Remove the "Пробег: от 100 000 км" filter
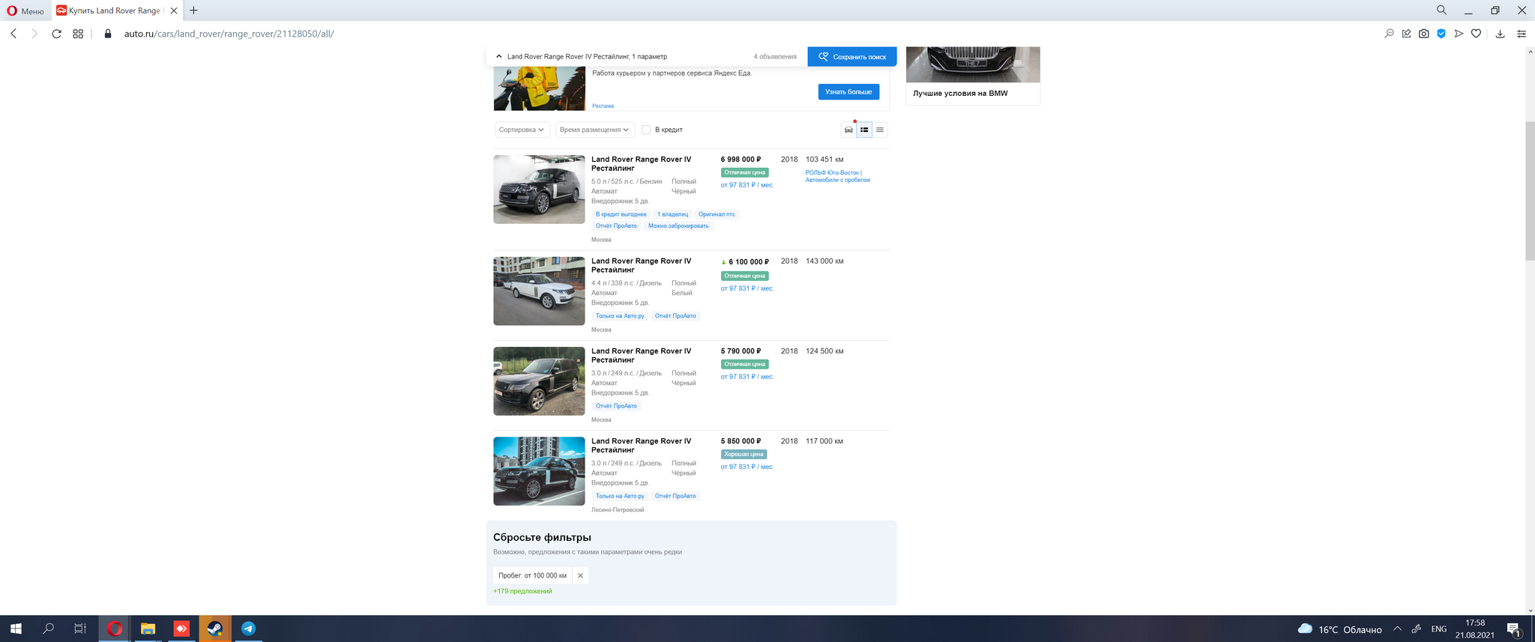The height and width of the screenshot is (642, 1535). tap(580, 575)
